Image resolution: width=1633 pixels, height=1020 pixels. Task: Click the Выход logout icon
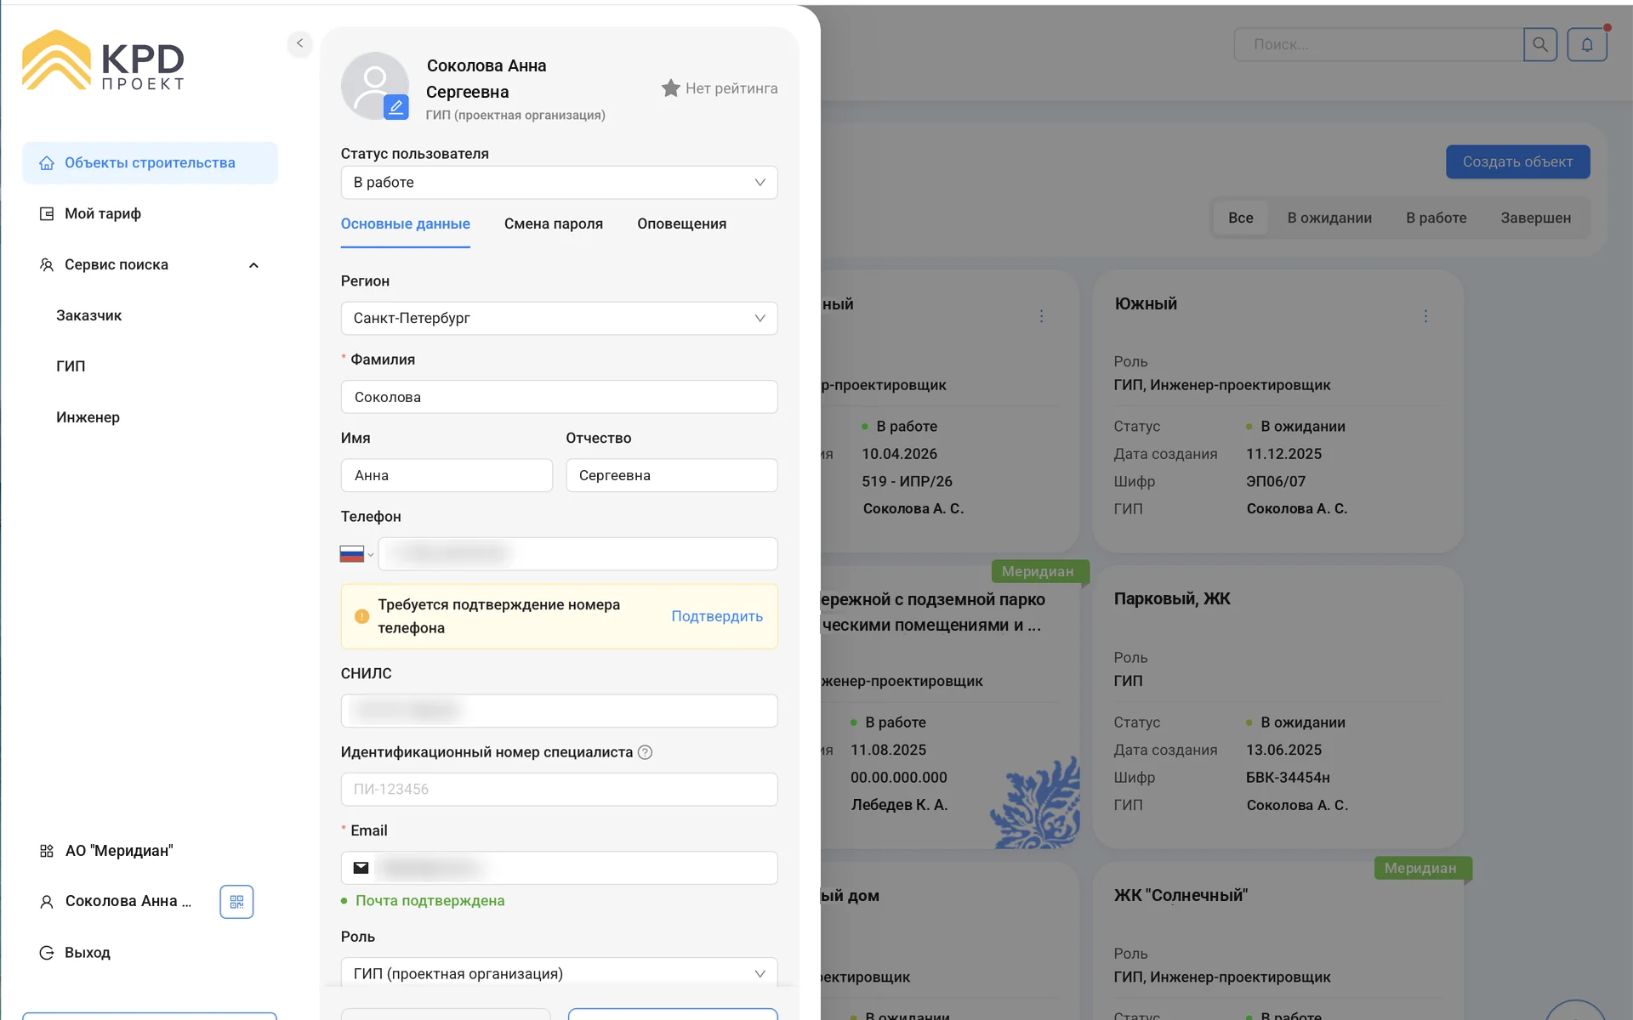coord(47,953)
